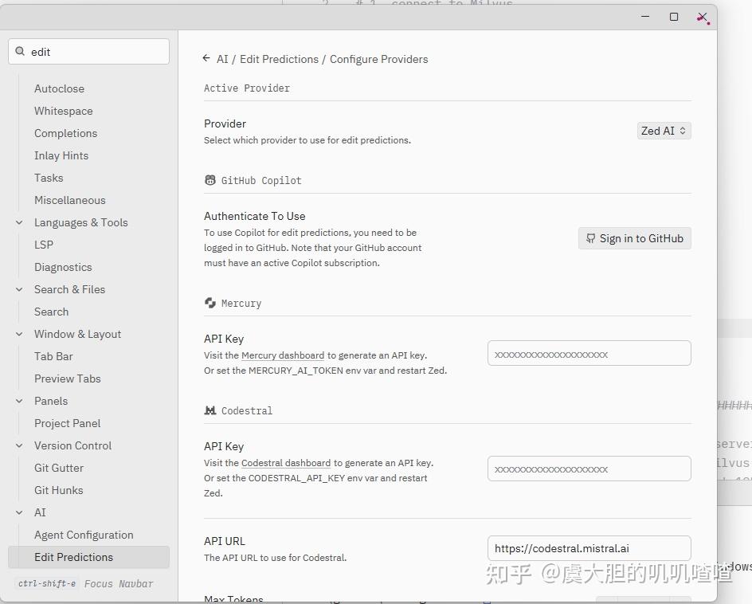
Task: Collapse the Languages & Tools section
Action: tap(19, 222)
